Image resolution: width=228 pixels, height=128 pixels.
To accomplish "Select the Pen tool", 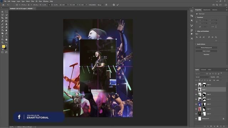I will pyautogui.click(x=6, y=33).
